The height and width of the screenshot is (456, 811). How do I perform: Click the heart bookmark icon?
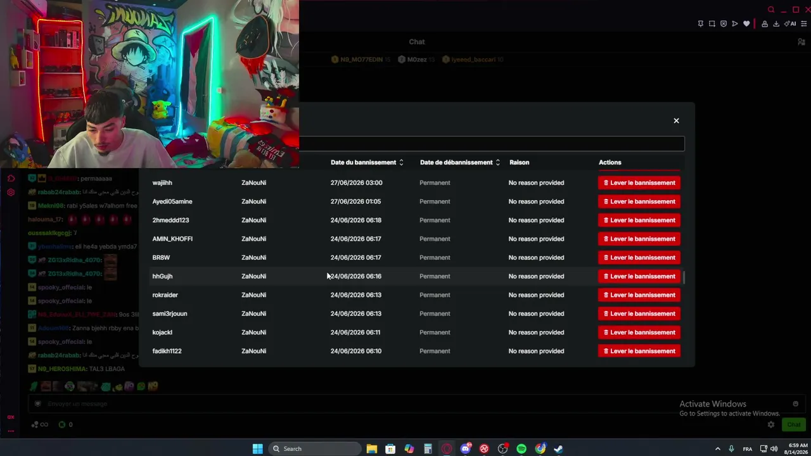(x=746, y=23)
